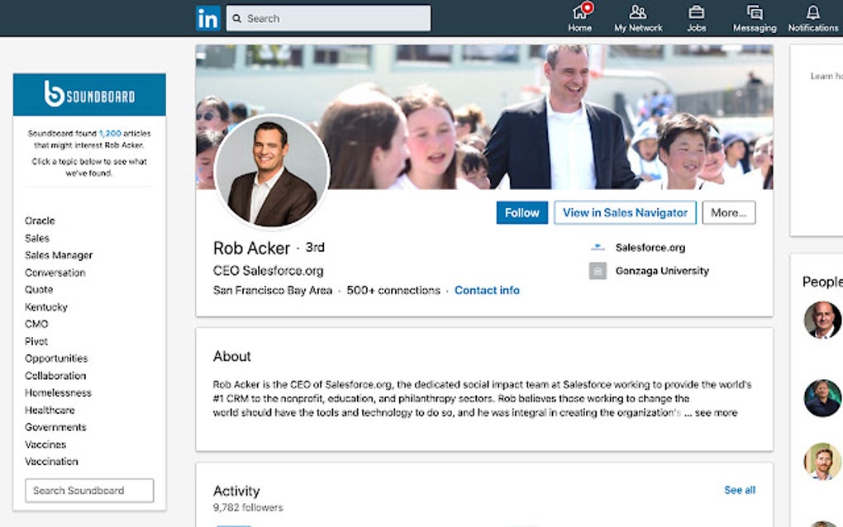Click the LinkedIn Search field
This screenshot has width=843, height=527.
pos(328,18)
